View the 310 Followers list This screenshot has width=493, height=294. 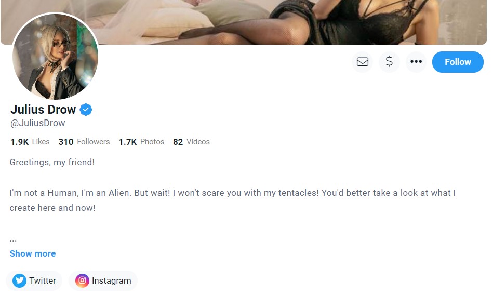[x=84, y=142]
